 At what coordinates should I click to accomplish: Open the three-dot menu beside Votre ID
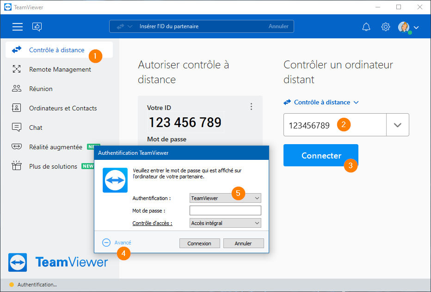tap(251, 107)
